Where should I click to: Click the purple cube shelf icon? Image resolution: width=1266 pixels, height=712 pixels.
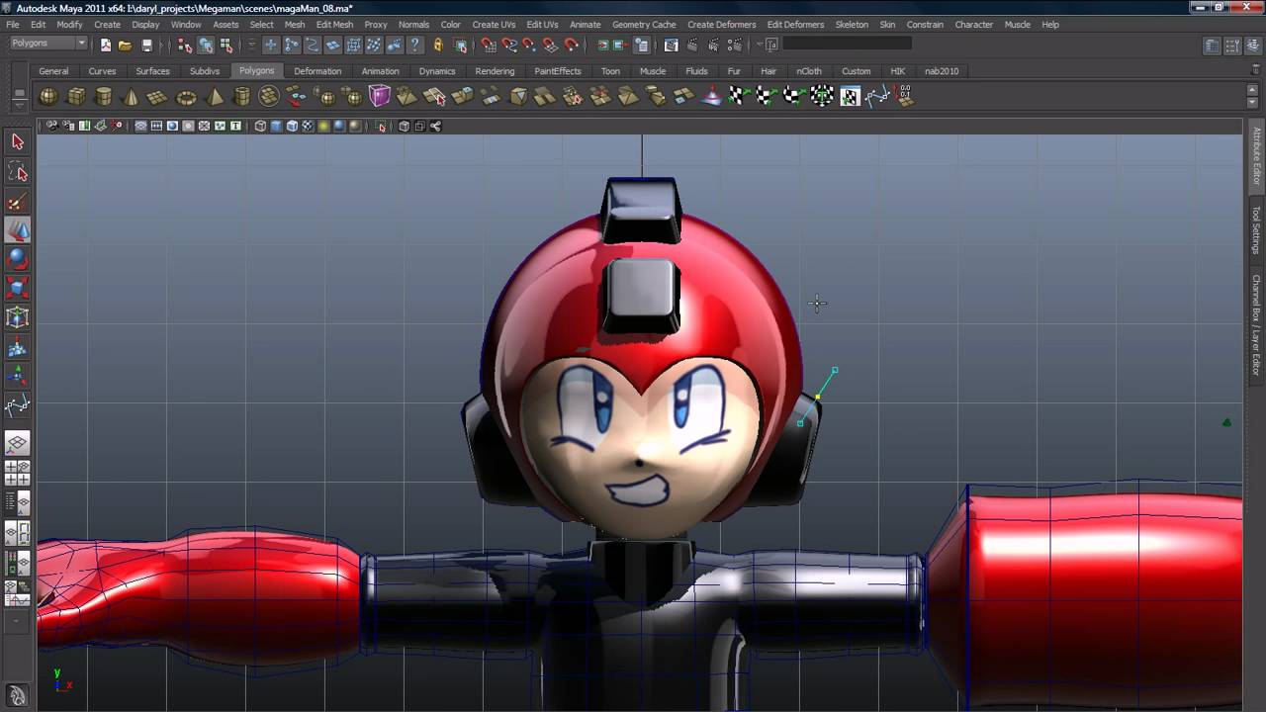[x=380, y=96]
